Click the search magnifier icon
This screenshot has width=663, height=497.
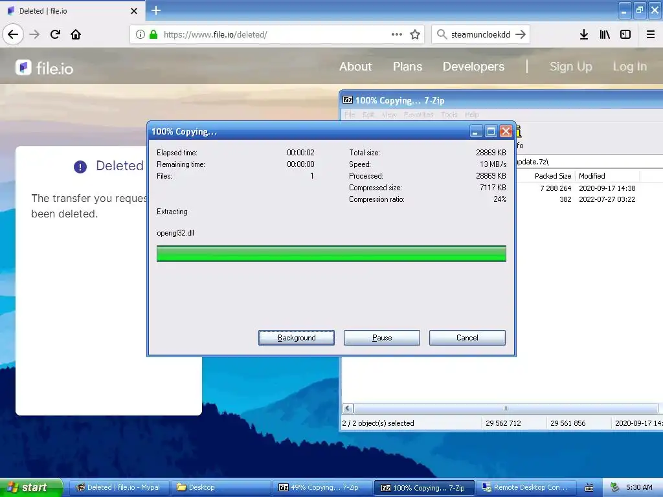[442, 34]
